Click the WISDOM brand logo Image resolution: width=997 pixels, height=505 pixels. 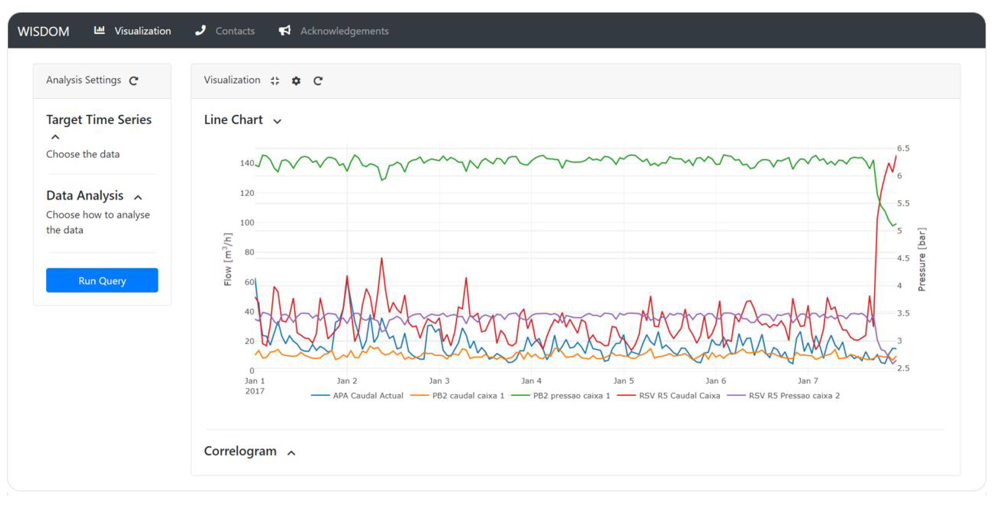(x=43, y=31)
